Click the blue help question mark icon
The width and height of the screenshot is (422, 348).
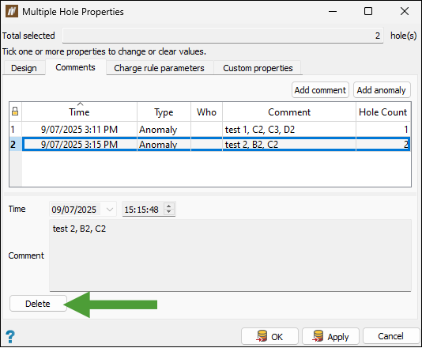tap(10, 336)
